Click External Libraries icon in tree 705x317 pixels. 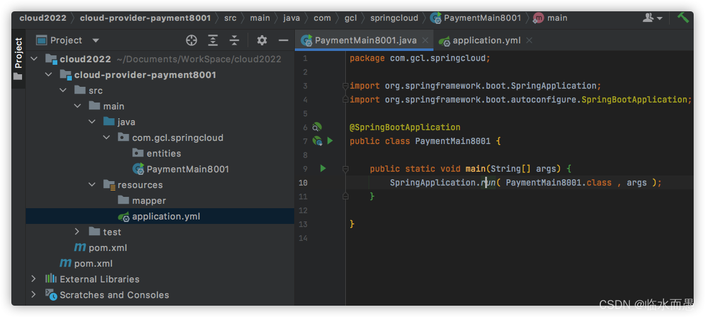click(x=51, y=279)
